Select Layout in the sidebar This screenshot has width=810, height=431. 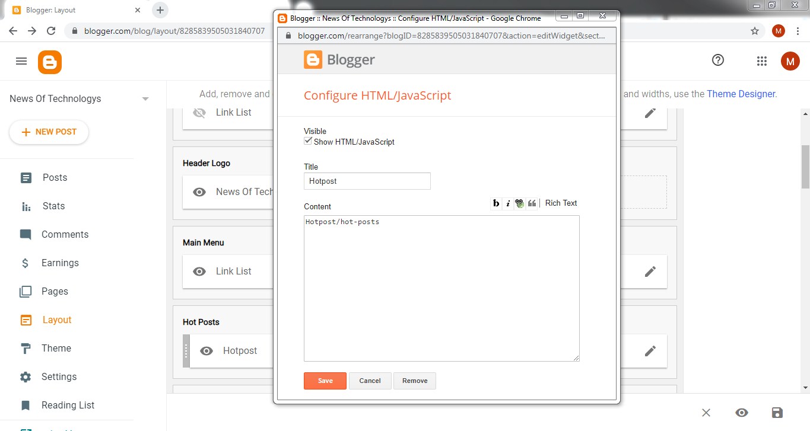[x=57, y=320]
